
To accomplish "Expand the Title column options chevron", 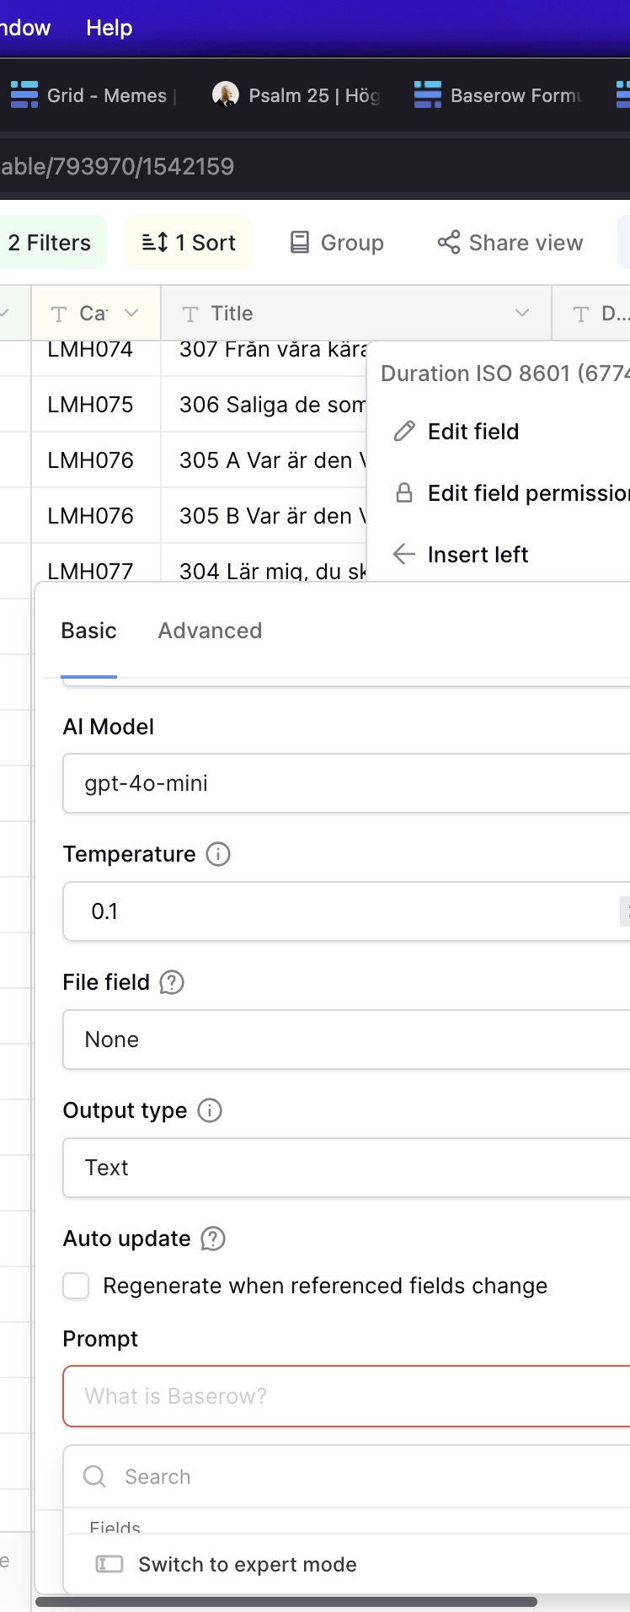I will pyautogui.click(x=522, y=314).
